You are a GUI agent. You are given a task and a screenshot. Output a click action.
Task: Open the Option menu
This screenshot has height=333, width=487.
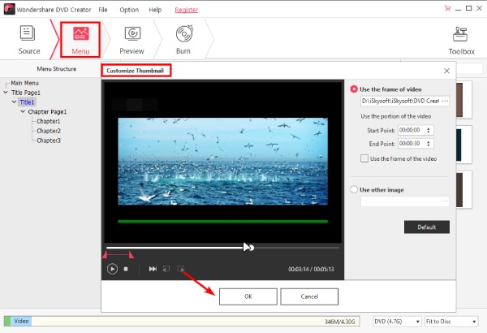(129, 9)
